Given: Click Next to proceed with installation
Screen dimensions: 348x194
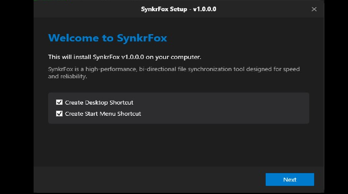Looking at the screenshot, I should pyautogui.click(x=290, y=179).
